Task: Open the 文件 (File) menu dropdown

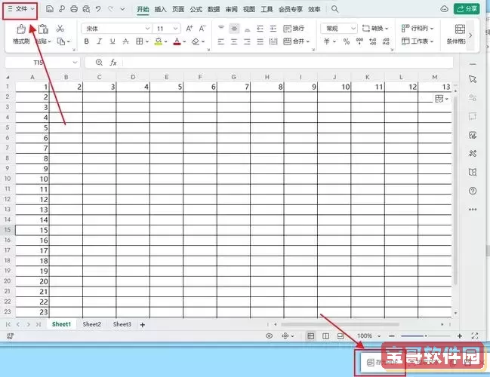Action: [21, 9]
